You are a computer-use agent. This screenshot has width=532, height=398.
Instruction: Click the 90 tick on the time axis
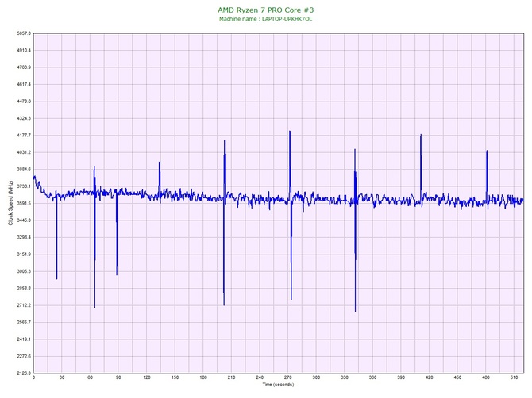tap(118, 377)
